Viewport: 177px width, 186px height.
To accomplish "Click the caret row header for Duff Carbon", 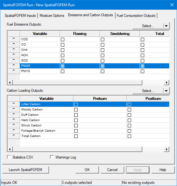I will 14,115.
